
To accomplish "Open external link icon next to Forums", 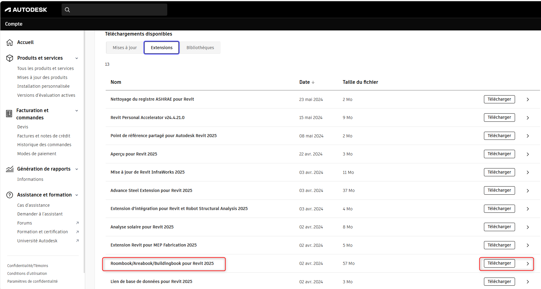I will (77, 223).
